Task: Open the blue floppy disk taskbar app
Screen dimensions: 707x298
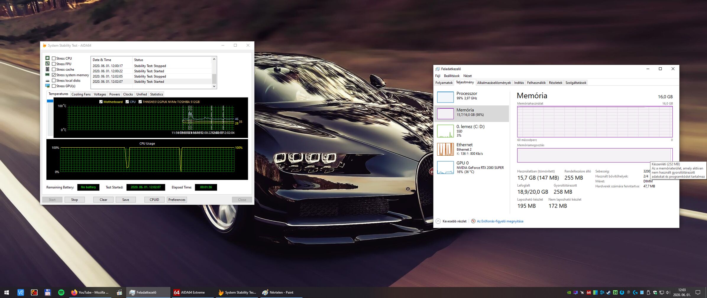Action: 48,292
